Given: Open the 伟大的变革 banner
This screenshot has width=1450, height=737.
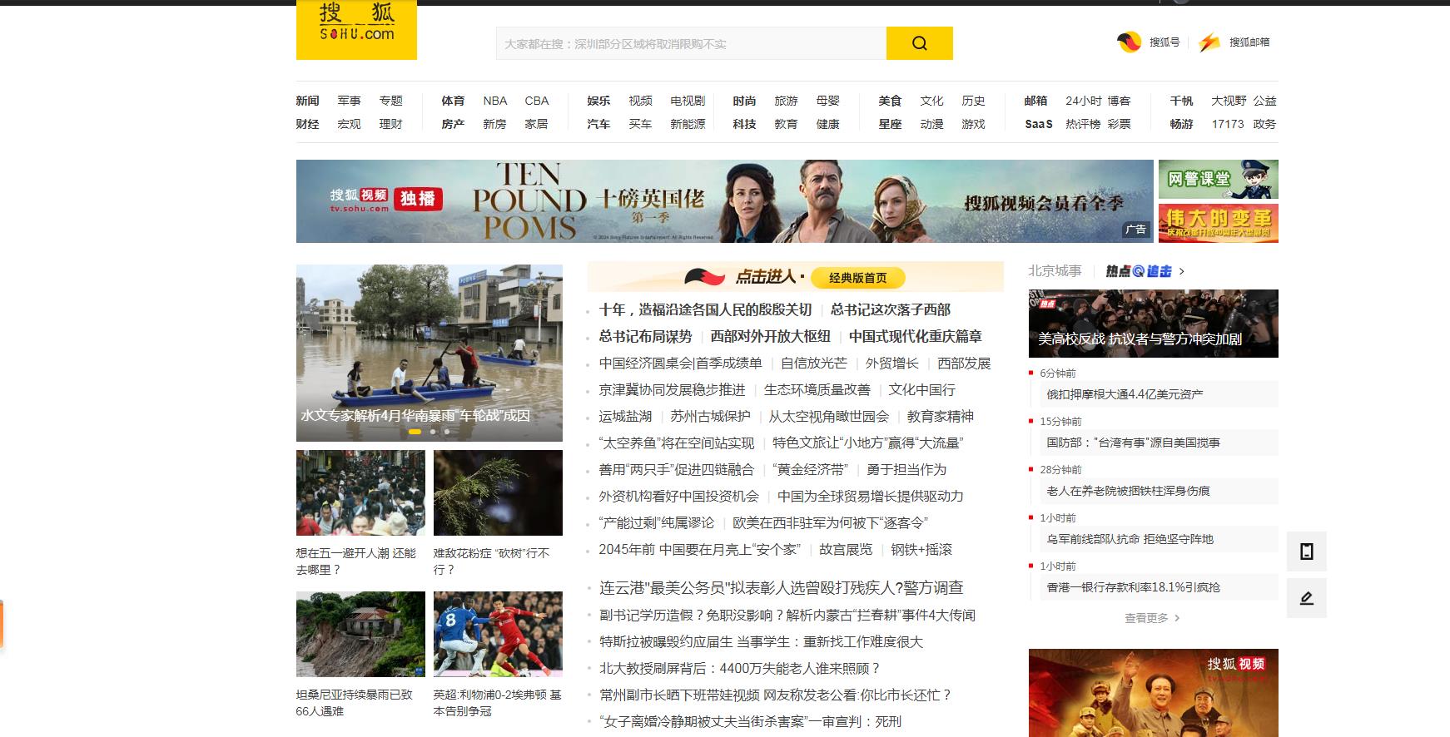Looking at the screenshot, I should coord(1218,223).
